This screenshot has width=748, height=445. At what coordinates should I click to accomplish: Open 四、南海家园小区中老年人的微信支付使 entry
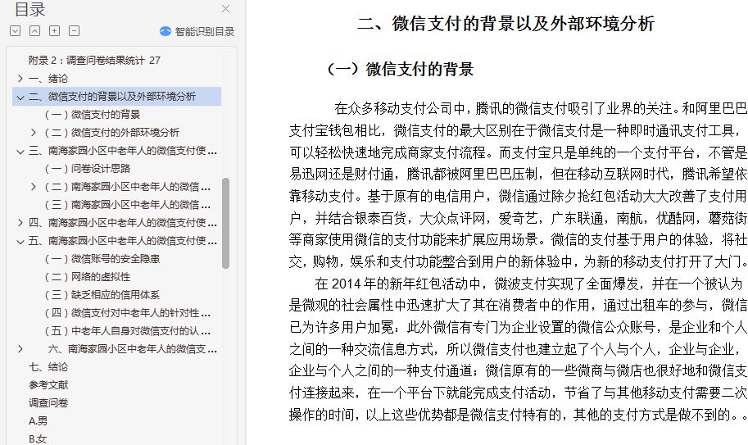123,223
